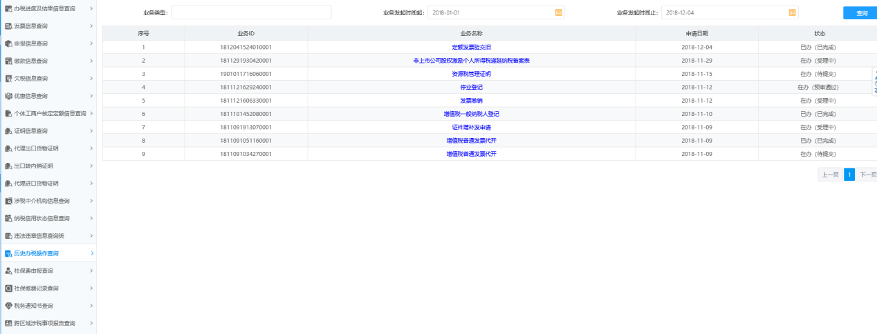The width and height of the screenshot is (877, 334).
Task: Expand the 证明信息查询 chevron arrow
Action: point(91,131)
